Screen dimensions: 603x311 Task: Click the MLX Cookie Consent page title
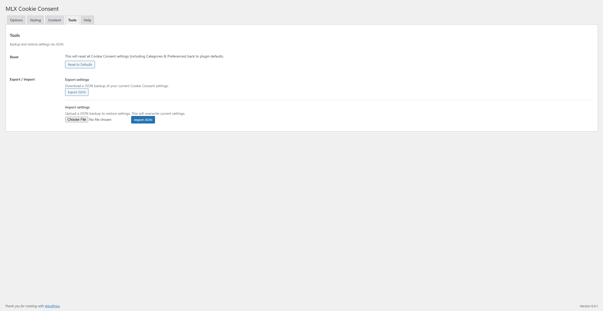tap(32, 9)
